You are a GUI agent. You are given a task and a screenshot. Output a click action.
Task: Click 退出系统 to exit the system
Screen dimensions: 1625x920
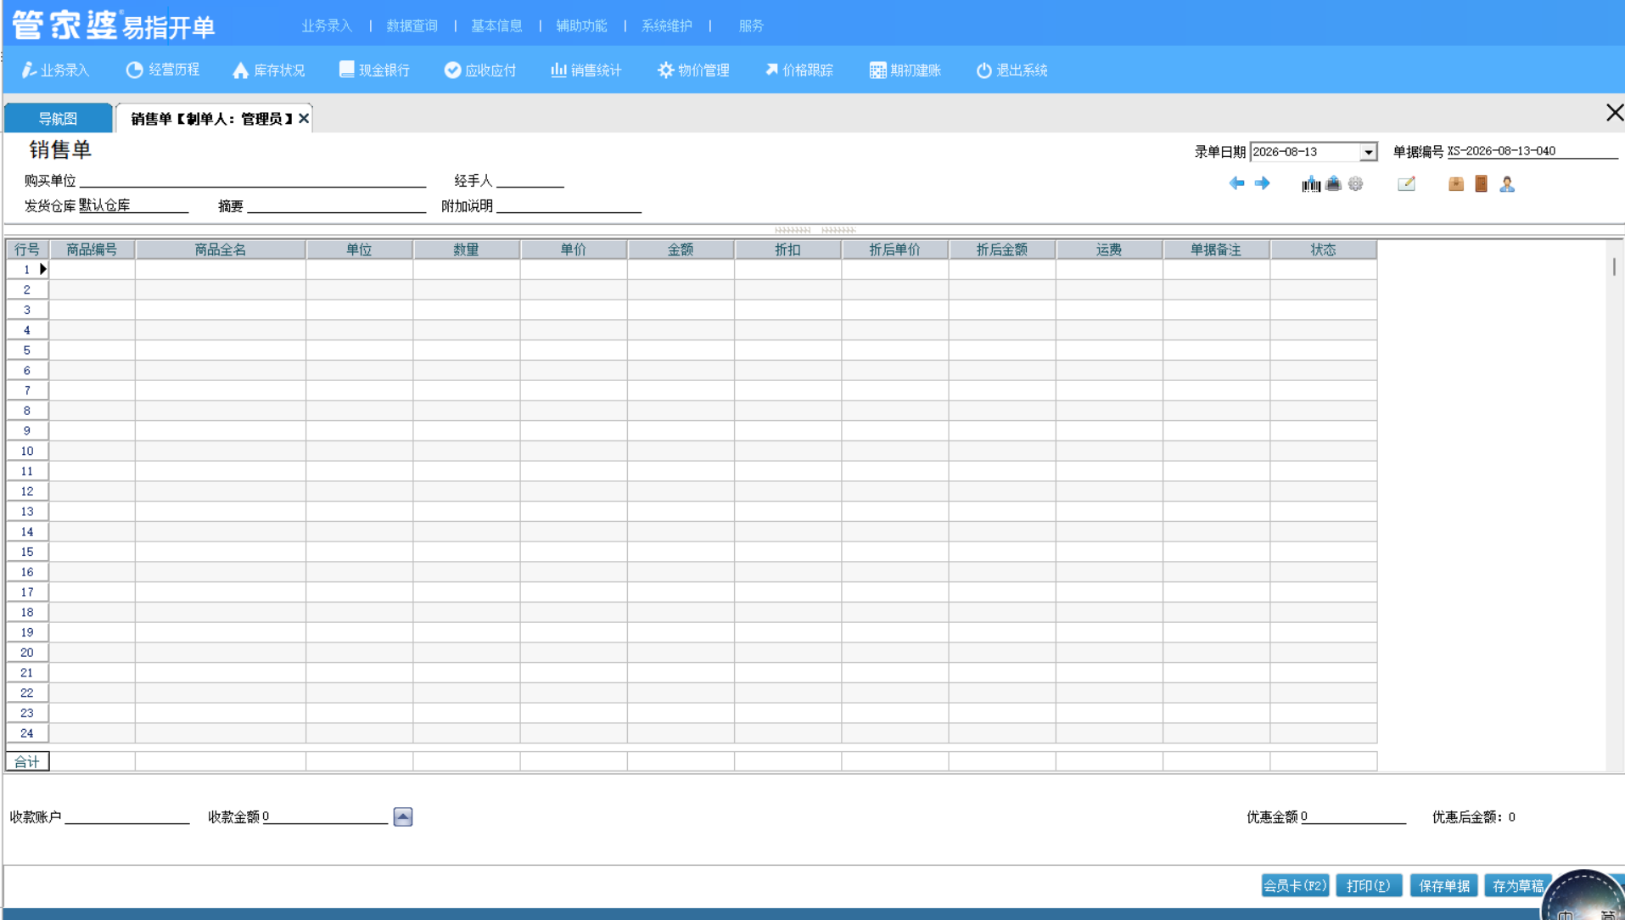pos(1011,70)
